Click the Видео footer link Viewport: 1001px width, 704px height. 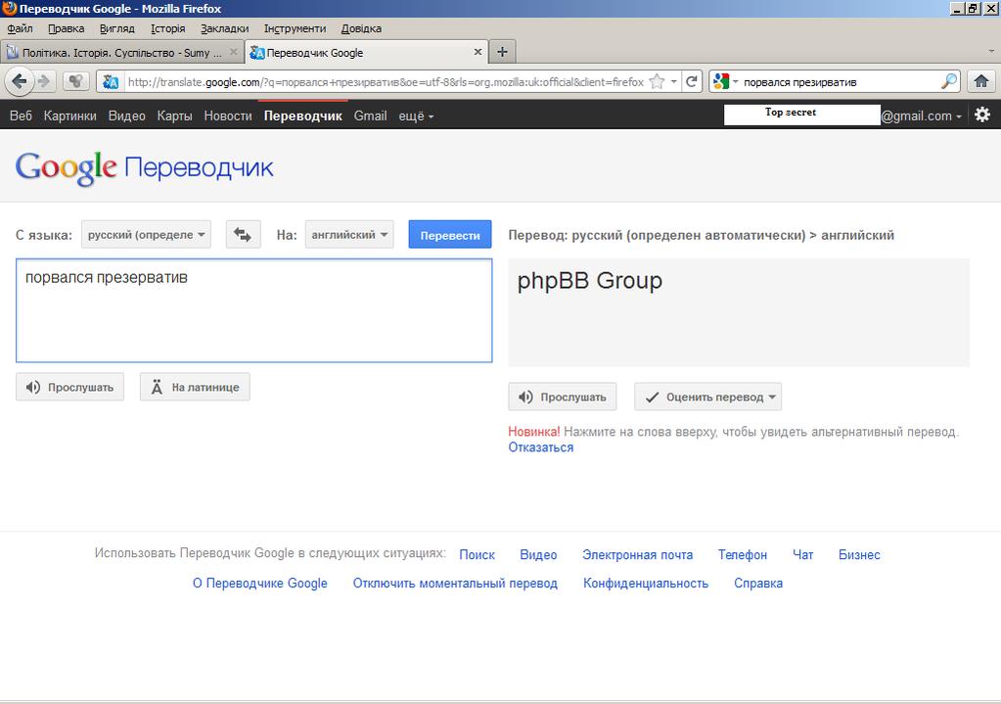click(538, 554)
